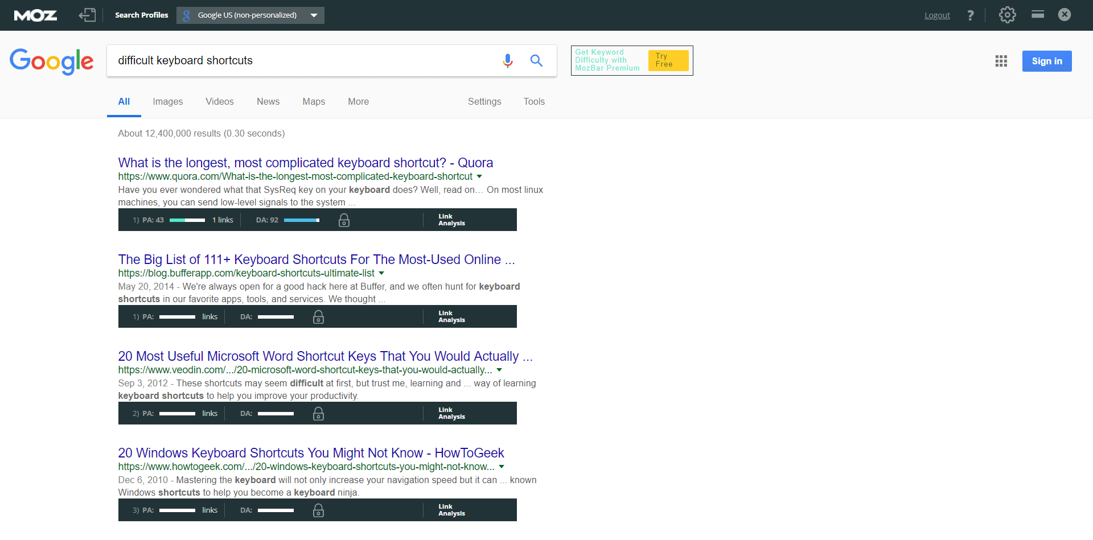Click the MozBar minimize bar icon

1038,14
